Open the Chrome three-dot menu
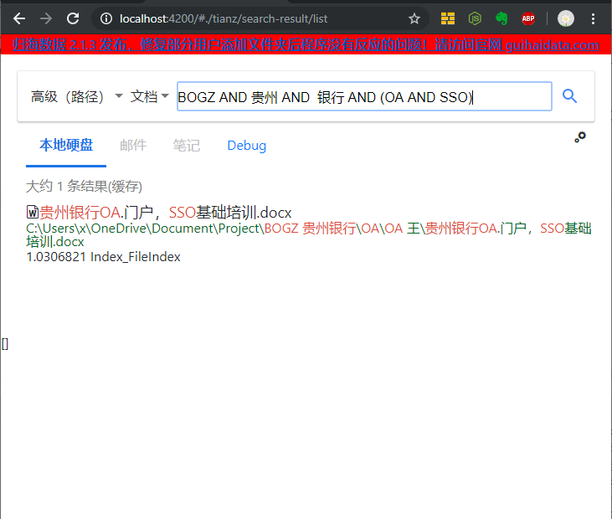The image size is (612, 519). 594,18
